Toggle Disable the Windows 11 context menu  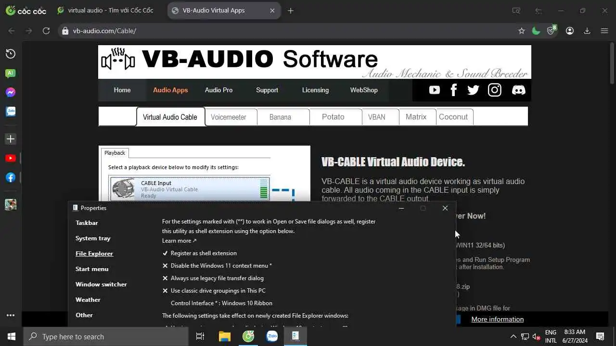pos(217,266)
